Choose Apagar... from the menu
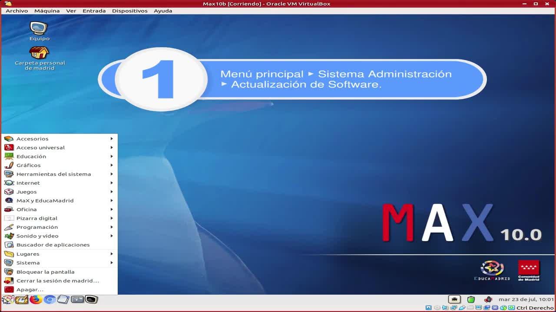The width and height of the screenshot is (556, 312). click(59, 289)
